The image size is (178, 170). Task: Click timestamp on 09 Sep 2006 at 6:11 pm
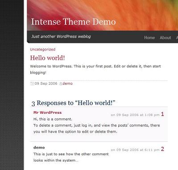tap(135, 150)
